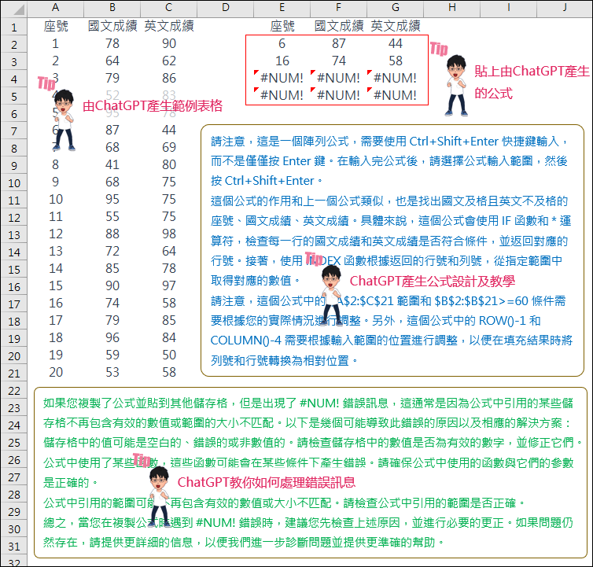Click label 貼上由ChatGPT產生的公式
593x567 pixels.
coord(532,82)
